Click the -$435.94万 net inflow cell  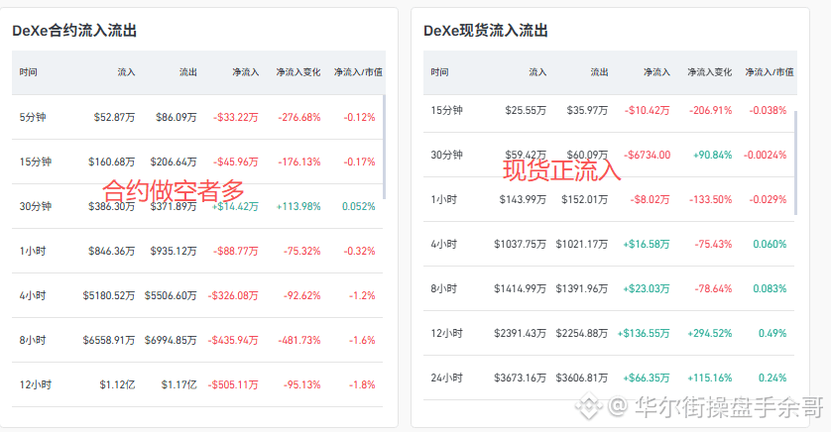(x=233, y=340)
